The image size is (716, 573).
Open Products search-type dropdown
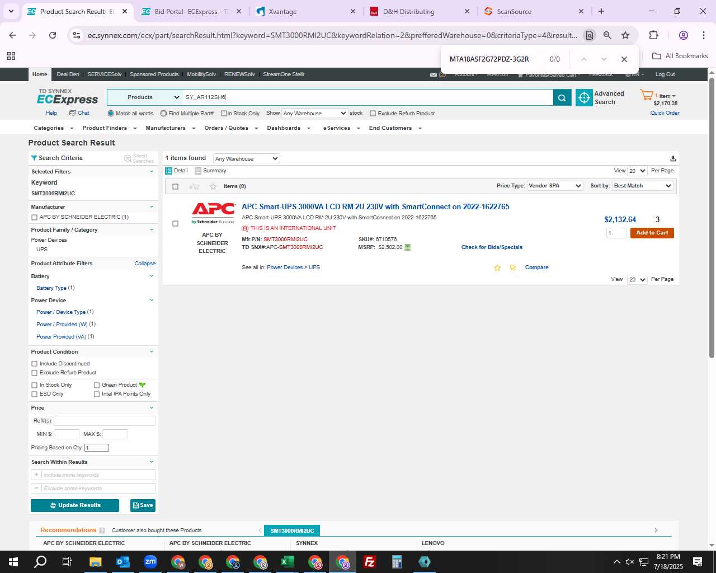[145, 97]
